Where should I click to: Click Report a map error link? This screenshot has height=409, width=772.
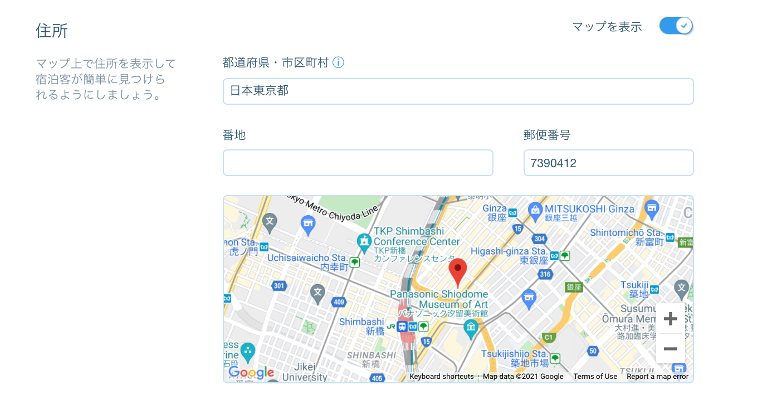point(657,377)
